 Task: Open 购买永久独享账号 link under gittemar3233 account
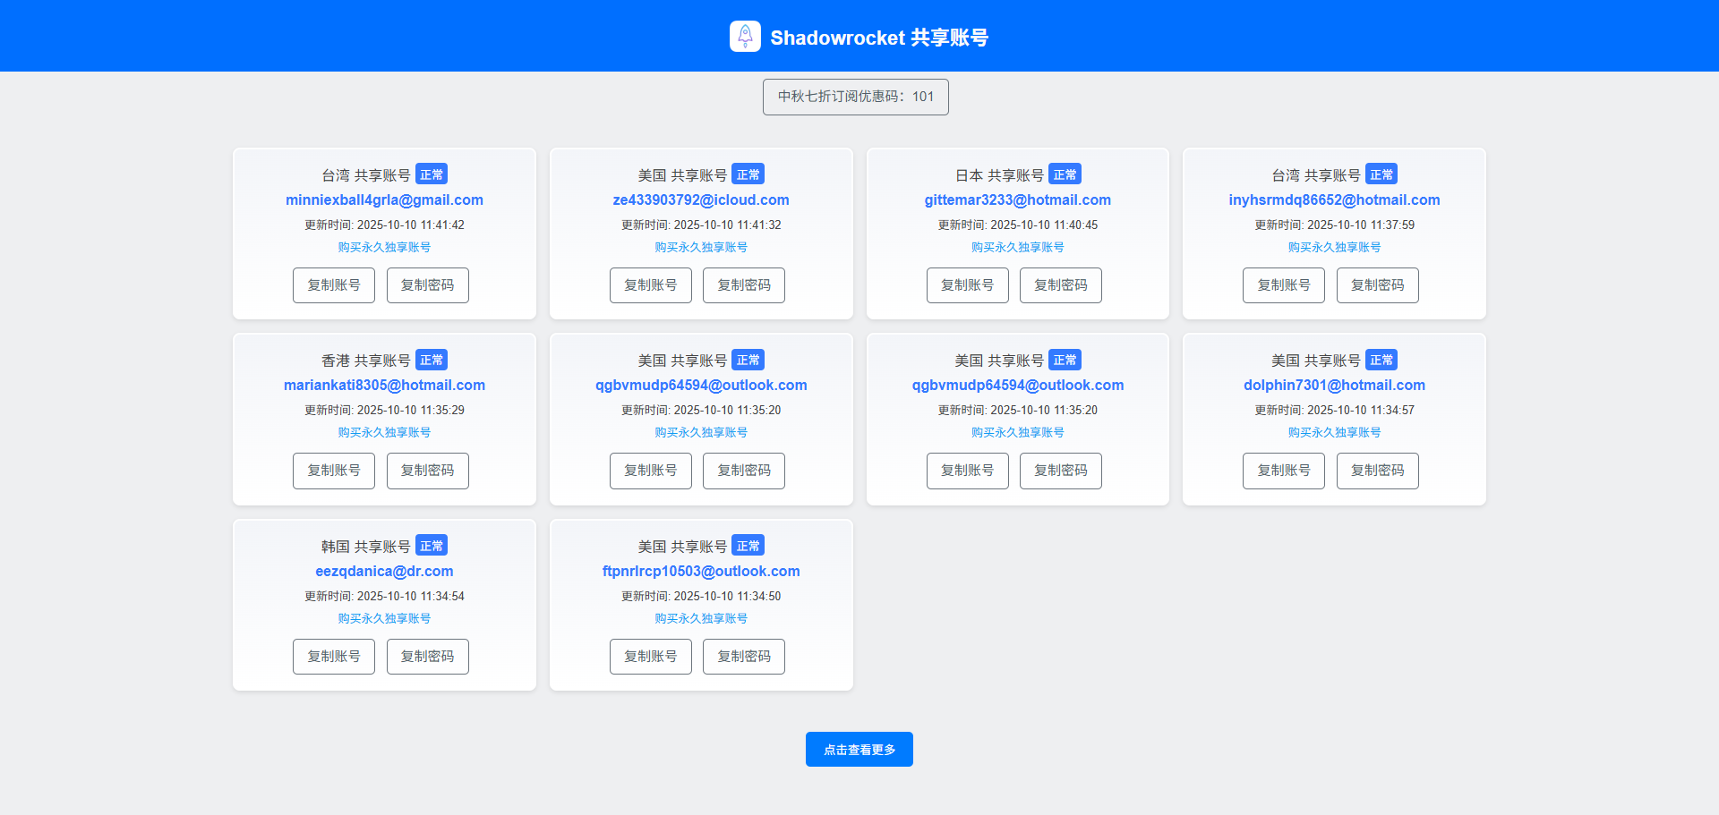coord(1017,247)
